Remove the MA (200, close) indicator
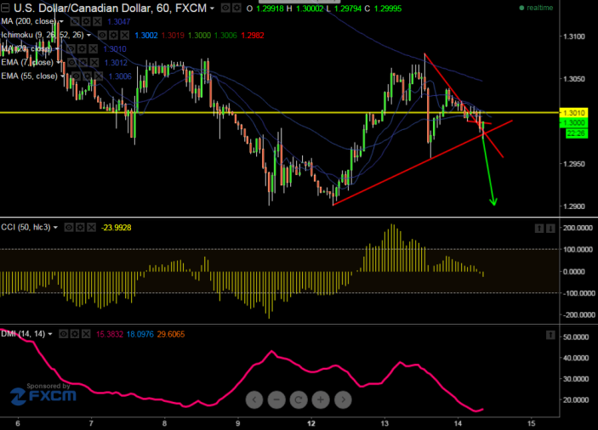598x430 pixels. [98, 22]
